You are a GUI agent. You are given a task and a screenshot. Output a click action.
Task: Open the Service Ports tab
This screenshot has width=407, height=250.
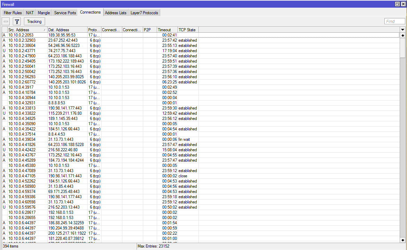click(65, 13)
